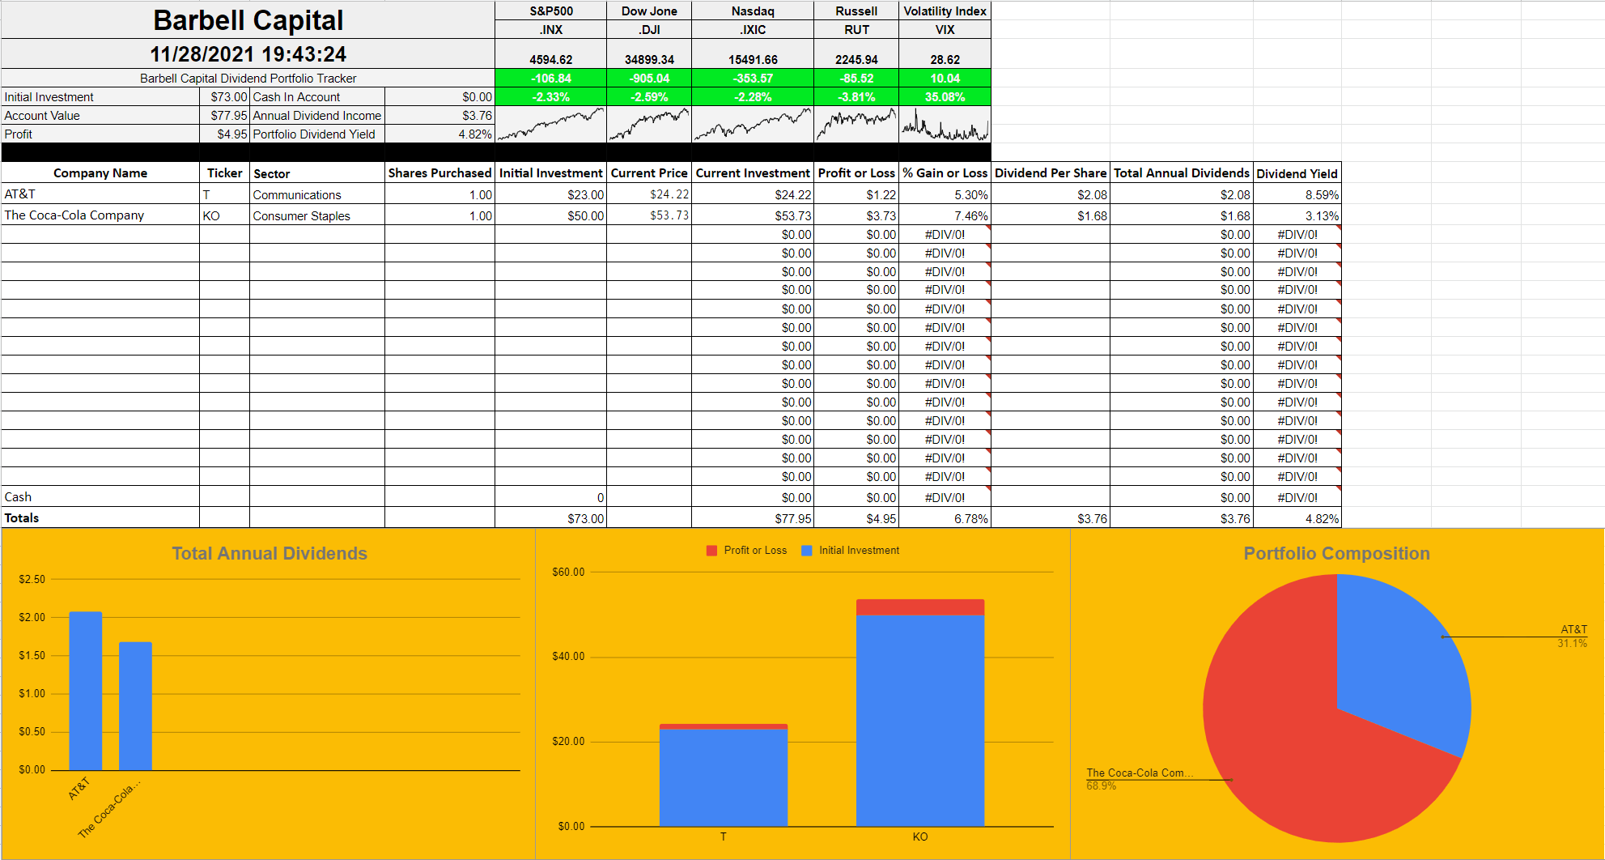Click the Account Value $77.95 cell

[225, 116]
